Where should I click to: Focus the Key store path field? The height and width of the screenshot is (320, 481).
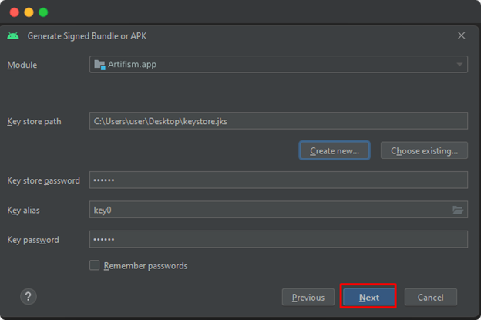(x=277, y=121)
